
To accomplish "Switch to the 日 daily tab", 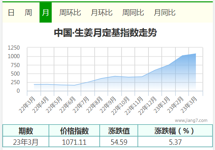I will tap(11, 13).
